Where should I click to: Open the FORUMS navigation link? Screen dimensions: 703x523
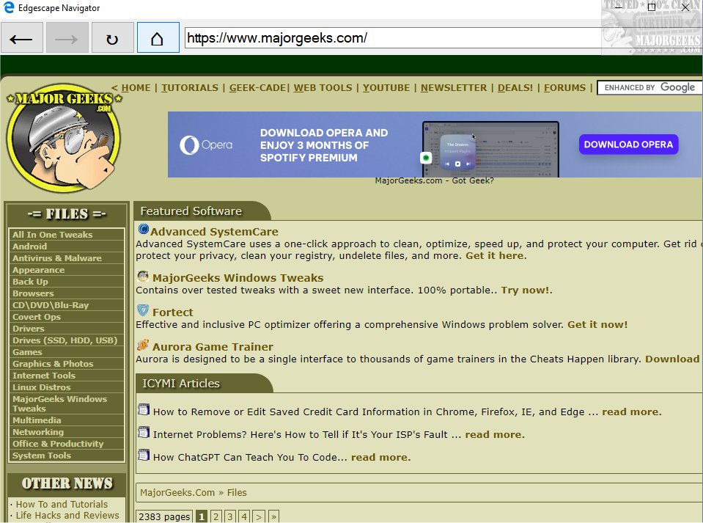tap(564, 88)
